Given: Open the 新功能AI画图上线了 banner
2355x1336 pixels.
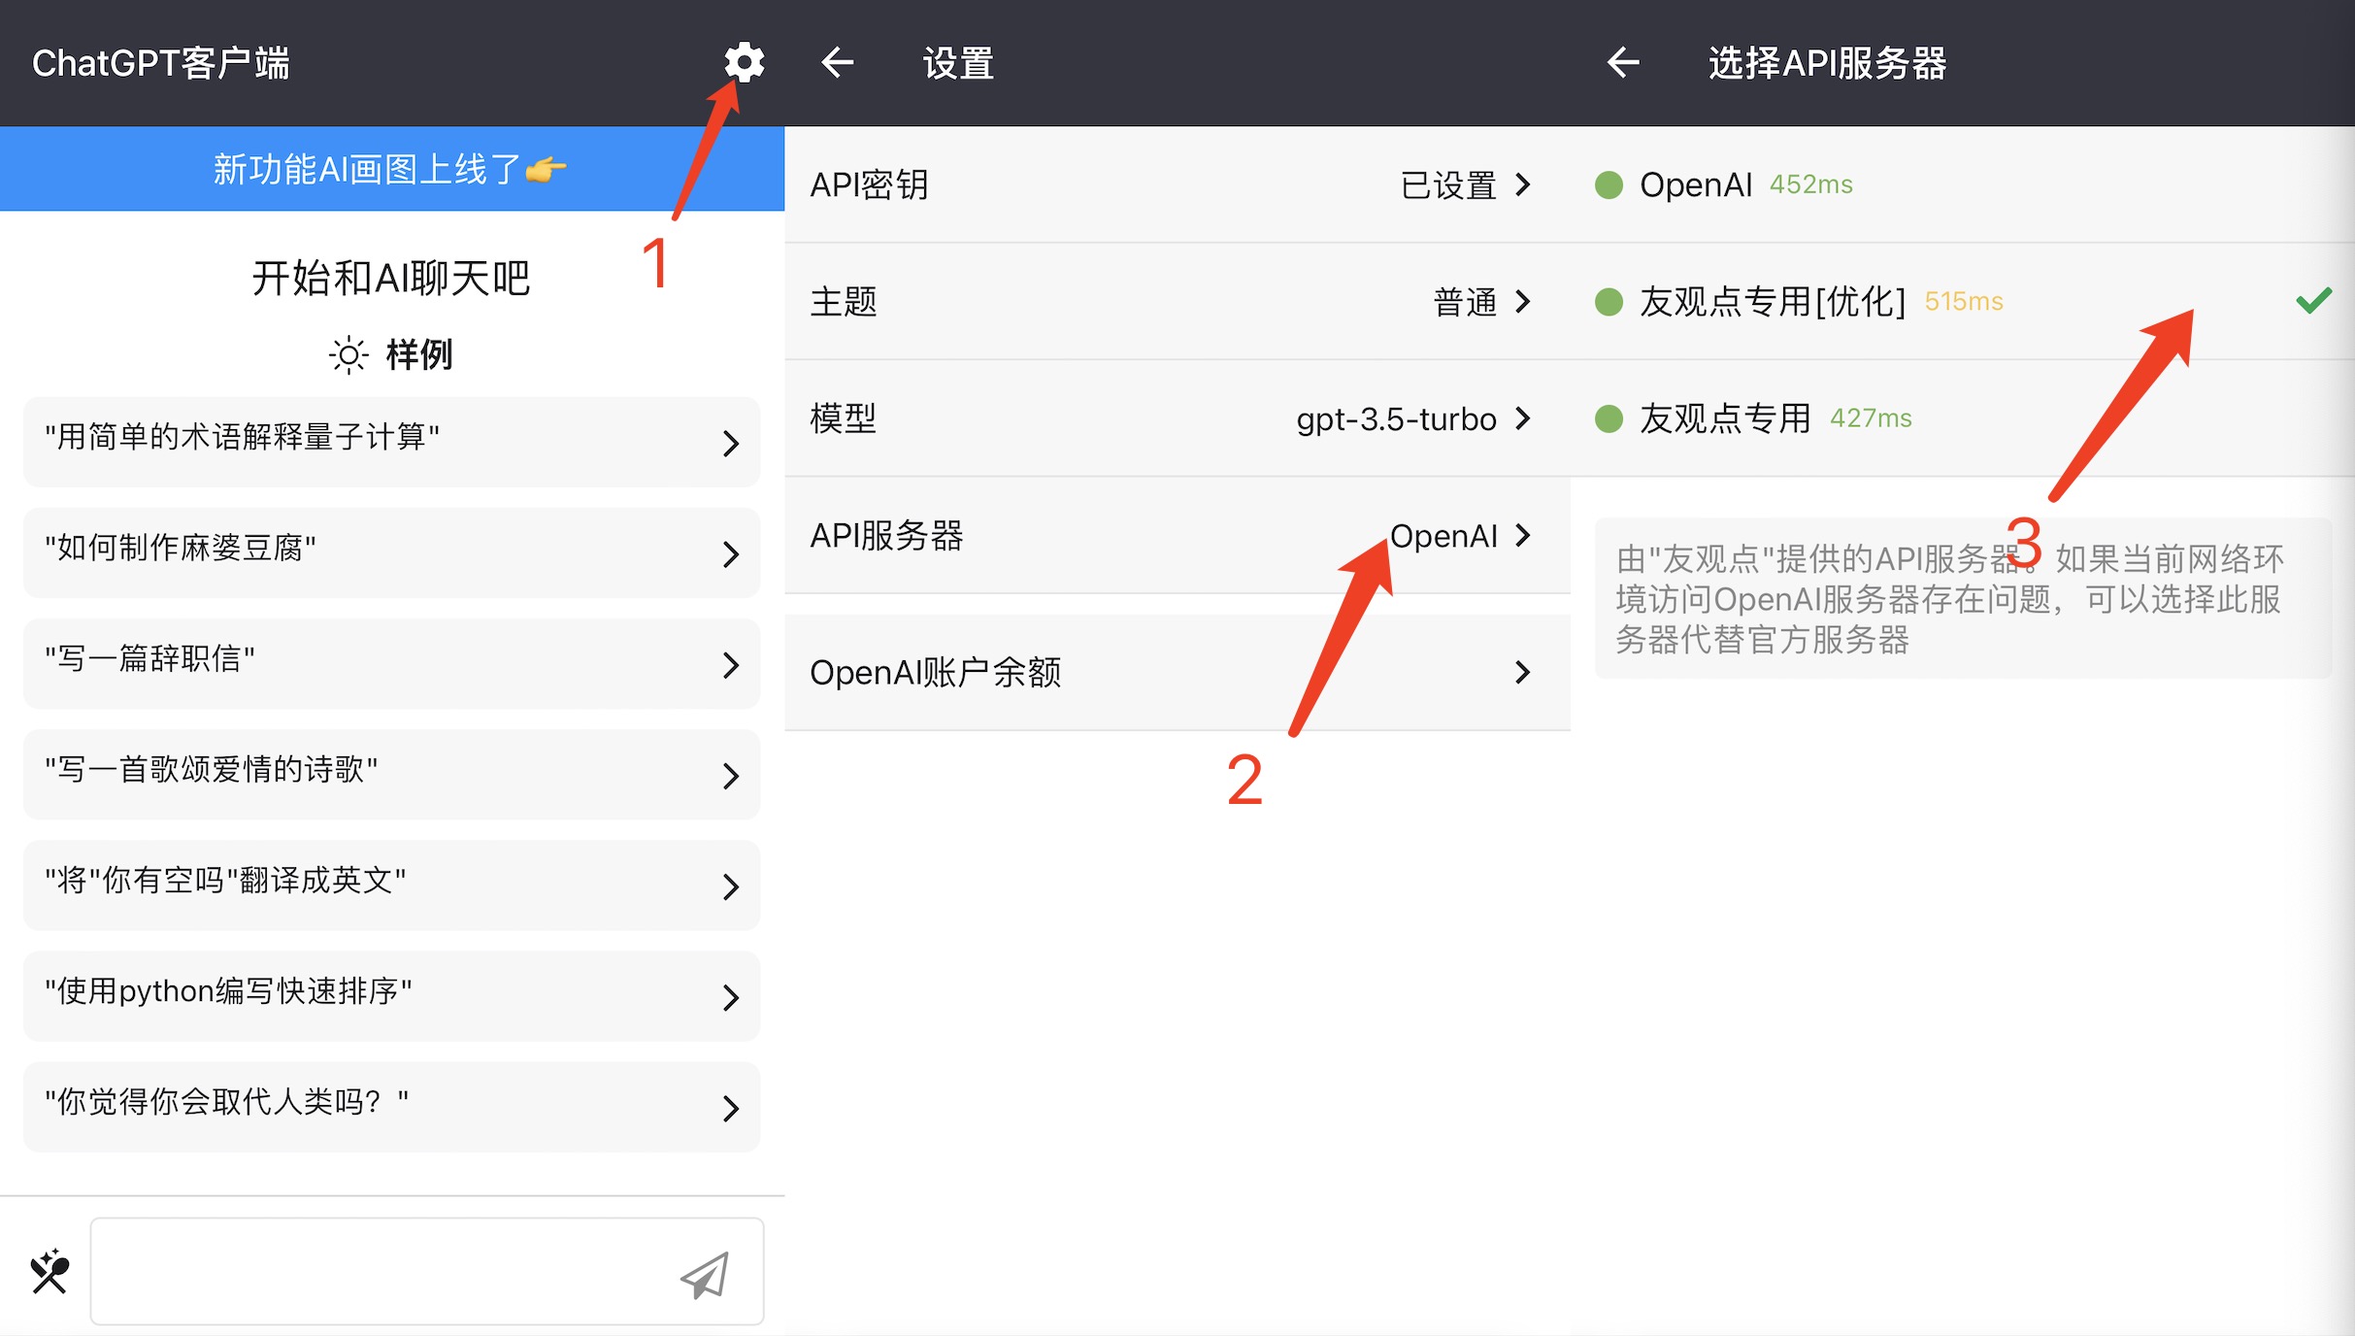Looking at the screenshot, I should click(392, 169).
